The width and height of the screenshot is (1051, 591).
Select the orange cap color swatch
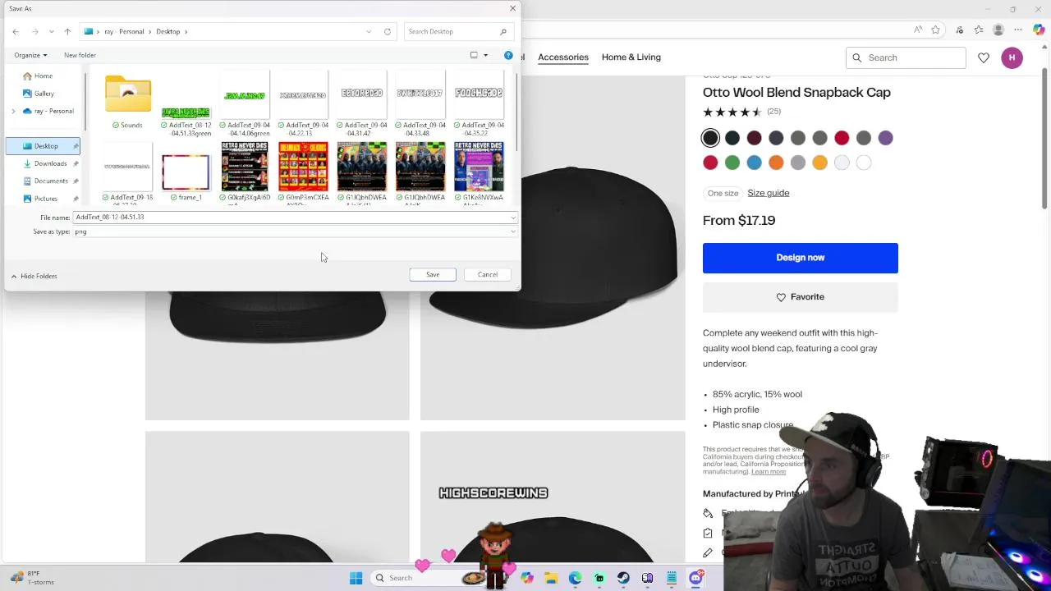[776, 163]
